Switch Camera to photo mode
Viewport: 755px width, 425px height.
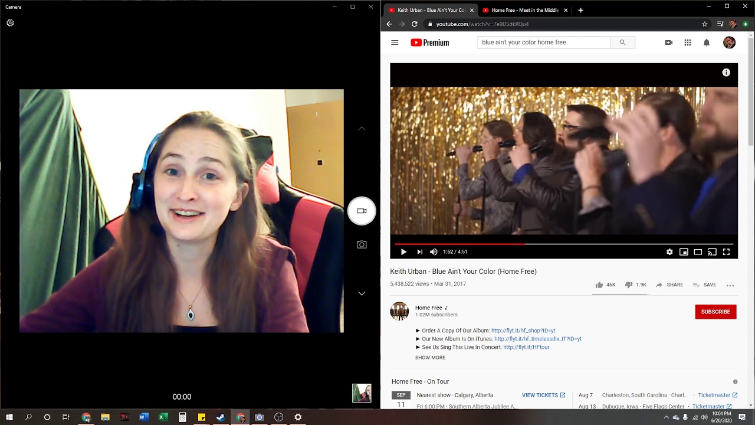pyautogui.click(x=362, y=244)
